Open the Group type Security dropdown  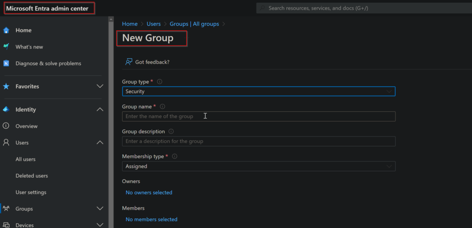coord(259,91)
